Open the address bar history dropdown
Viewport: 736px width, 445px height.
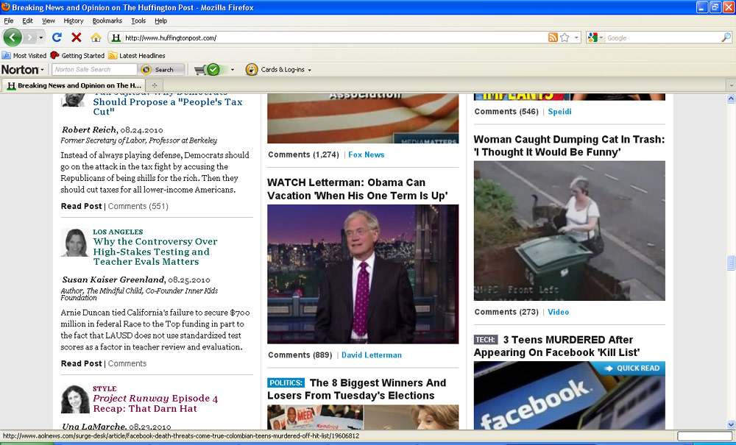[x=576, y=38]
